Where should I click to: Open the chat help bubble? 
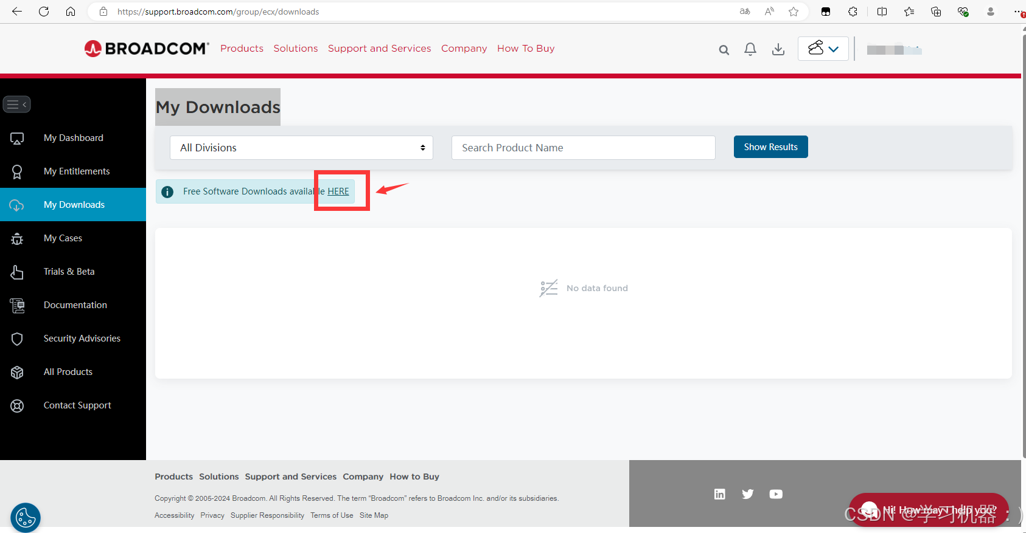pos(929,509)
